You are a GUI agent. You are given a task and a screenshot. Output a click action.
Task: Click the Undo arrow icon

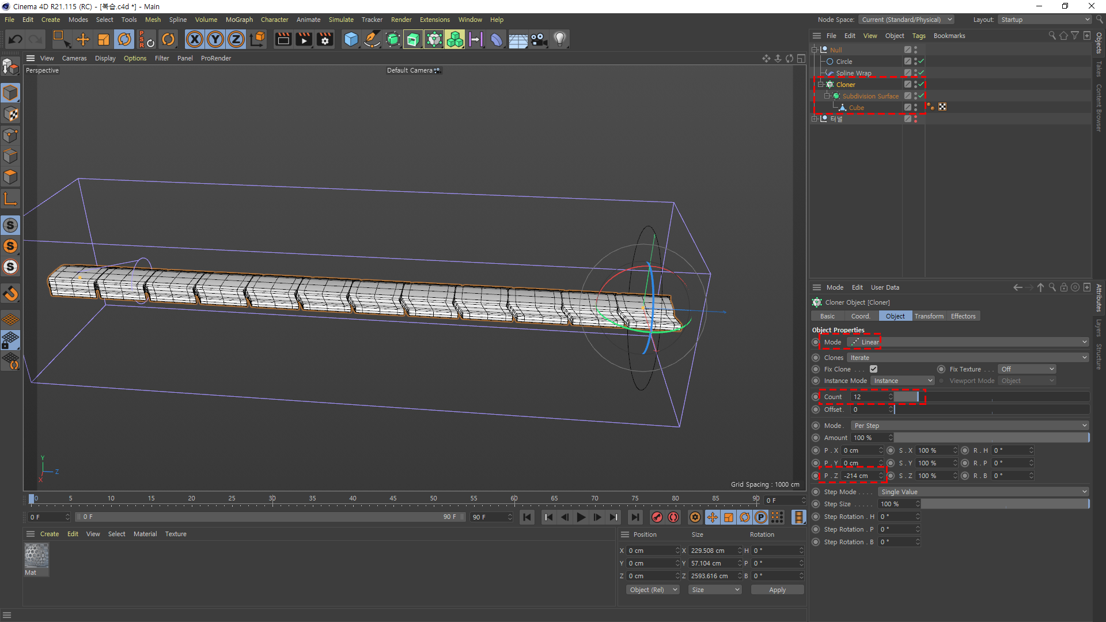point(16,39)
